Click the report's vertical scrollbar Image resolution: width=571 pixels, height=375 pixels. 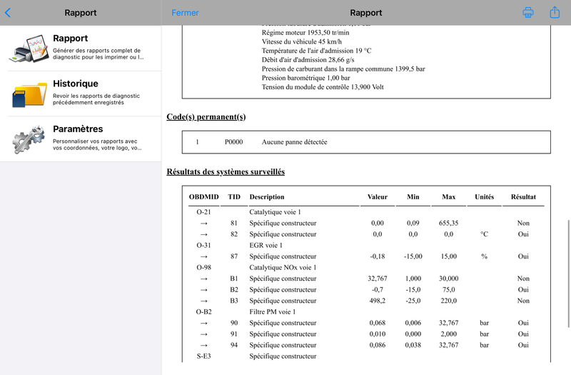(x=568, y=274)
